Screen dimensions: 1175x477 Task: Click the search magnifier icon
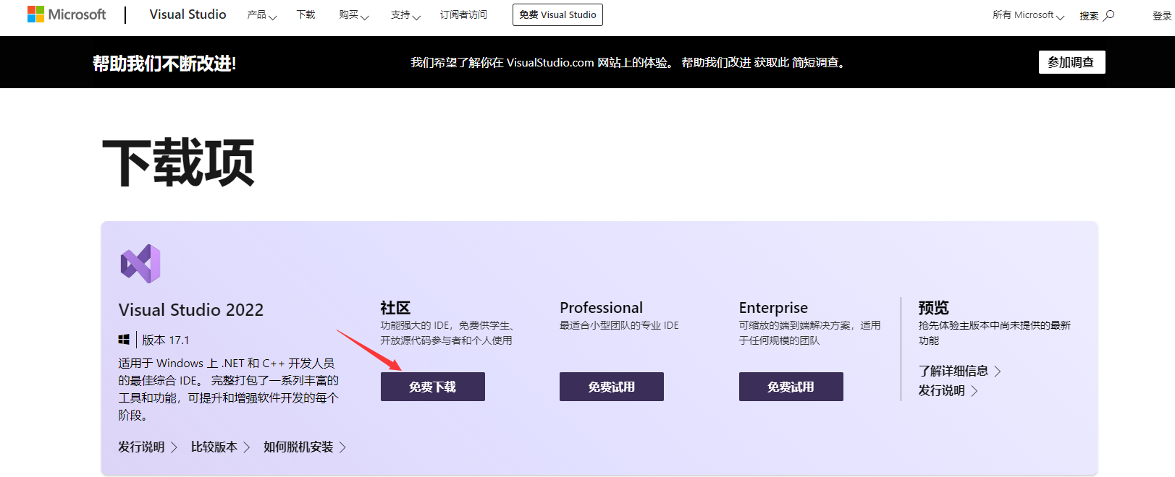coord(1108,15)
